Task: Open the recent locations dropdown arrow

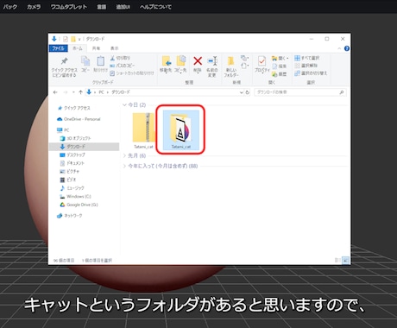Action: 73,92
